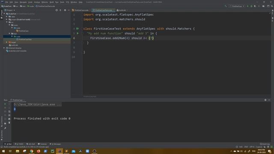
Task: Open the Windows notification center
Action: coord(269,151)
